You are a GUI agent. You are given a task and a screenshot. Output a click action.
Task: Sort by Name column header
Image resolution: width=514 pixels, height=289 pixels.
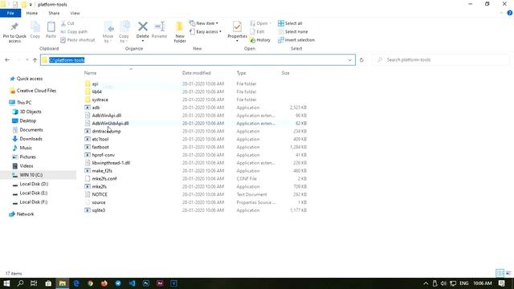click(x=90, y=73)
